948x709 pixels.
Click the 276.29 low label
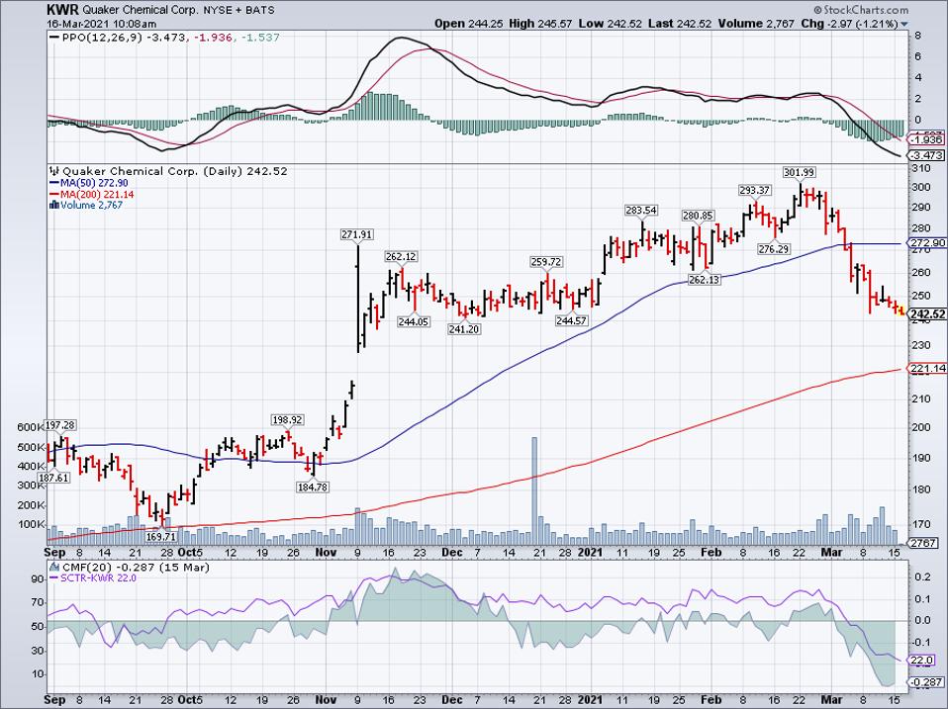click(774, 248)
